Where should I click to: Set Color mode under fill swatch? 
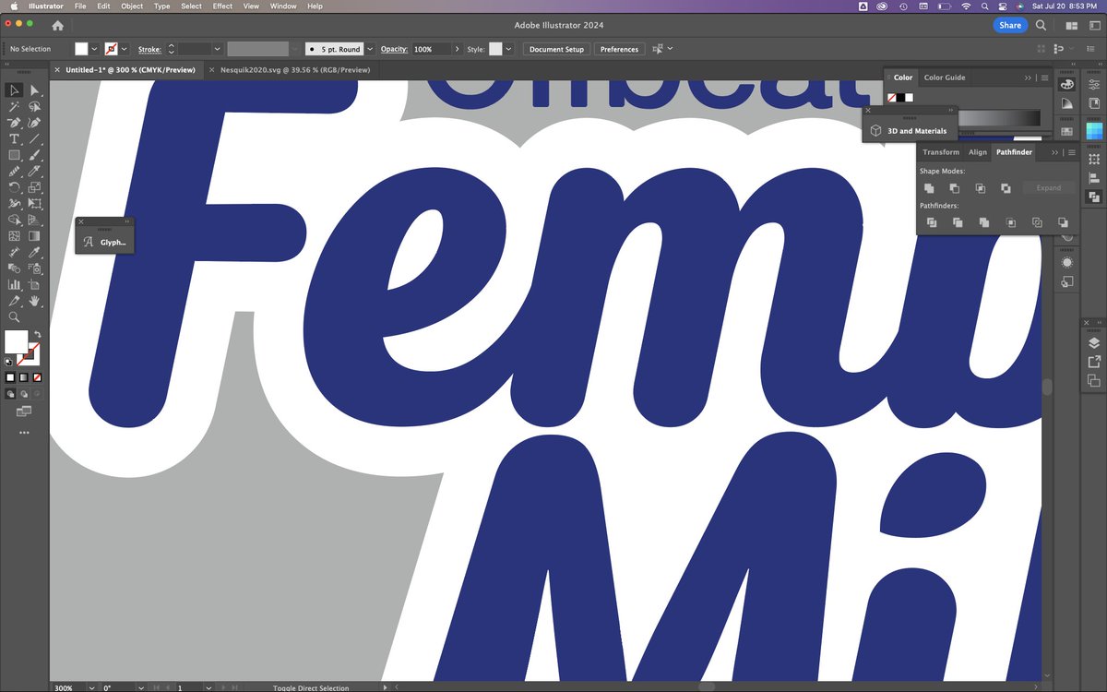pos(11,377)
